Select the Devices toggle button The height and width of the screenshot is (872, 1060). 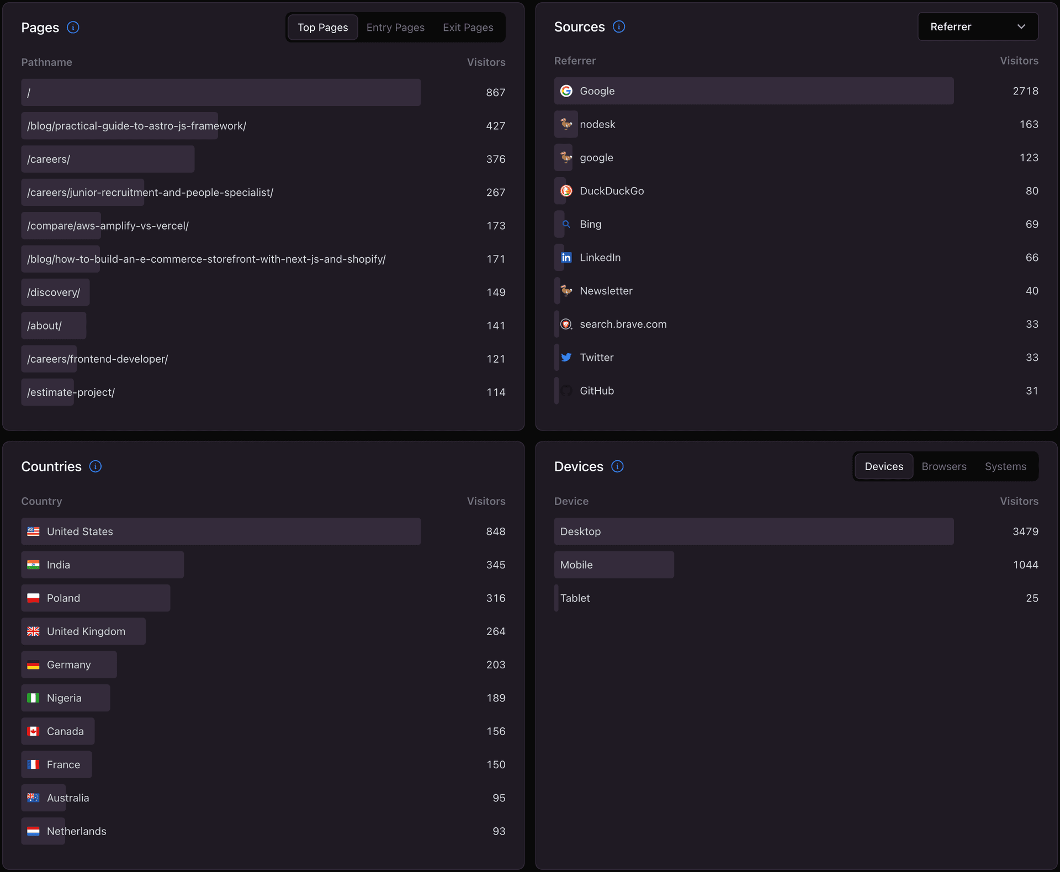884,465
